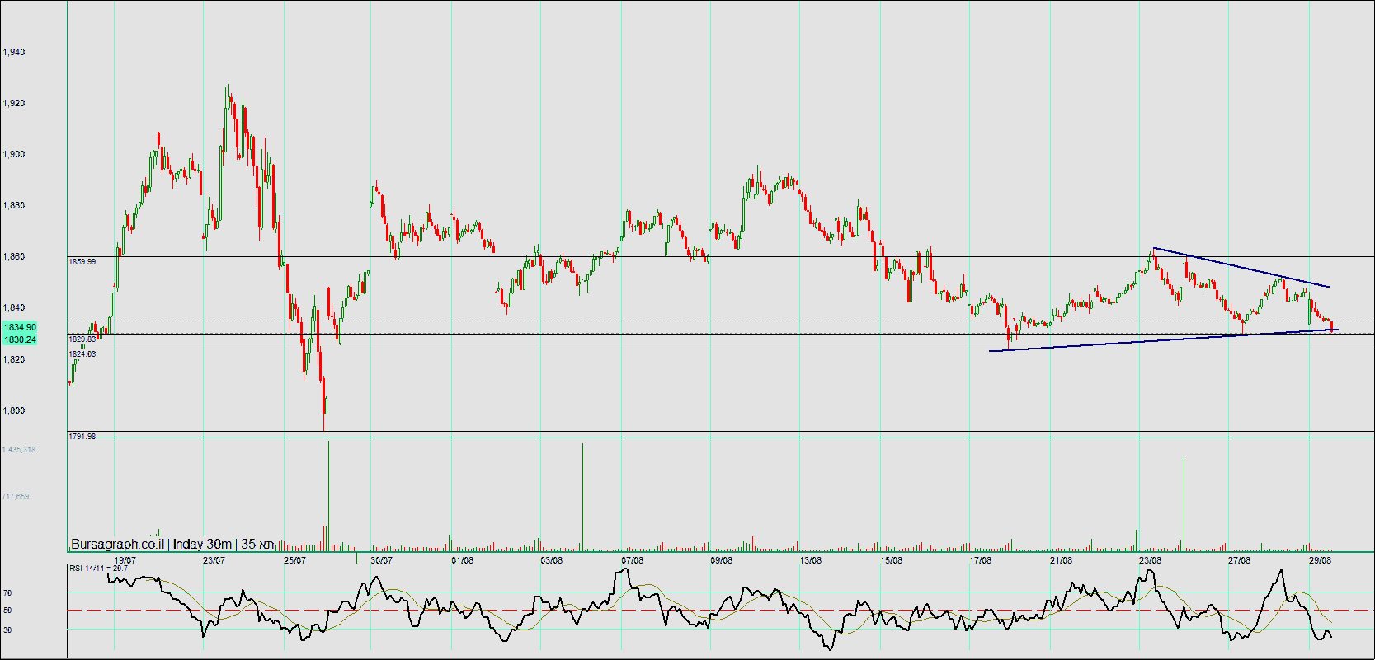Click the 29/08 date label
Viewport: 1375px width, 660px height.
tap(1320, 560)
